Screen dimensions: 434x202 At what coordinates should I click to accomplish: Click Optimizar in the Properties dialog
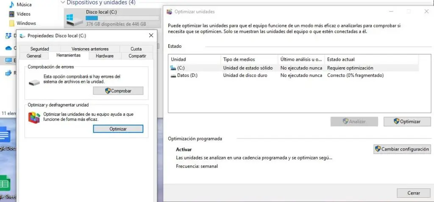tap(118, 129)
